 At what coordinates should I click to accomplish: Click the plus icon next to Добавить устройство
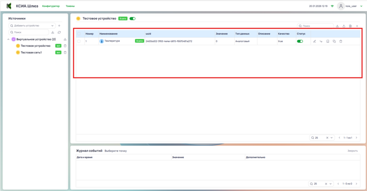tap(59, 26)
